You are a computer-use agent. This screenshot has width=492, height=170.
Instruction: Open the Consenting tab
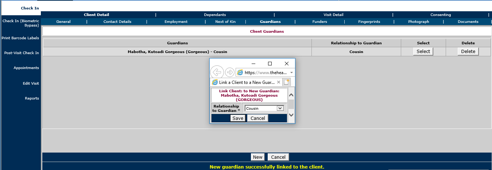coord(441,15)
